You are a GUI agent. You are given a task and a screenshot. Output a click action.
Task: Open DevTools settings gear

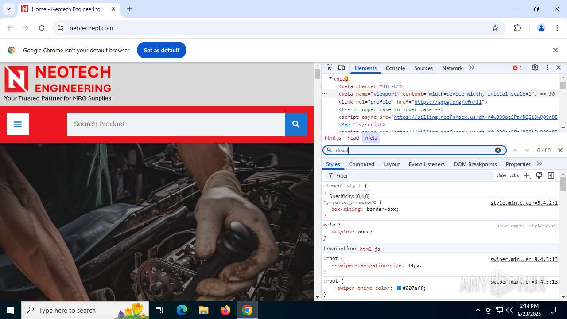tap(535, 68)
